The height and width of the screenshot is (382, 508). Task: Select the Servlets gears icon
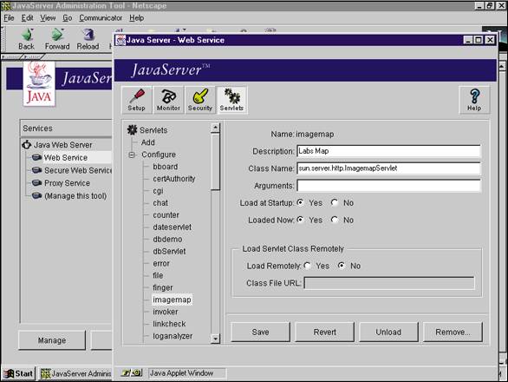231,100
